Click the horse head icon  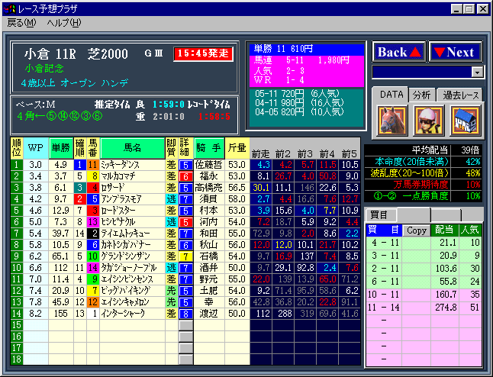pyautogui.click(x=390, y=121)
